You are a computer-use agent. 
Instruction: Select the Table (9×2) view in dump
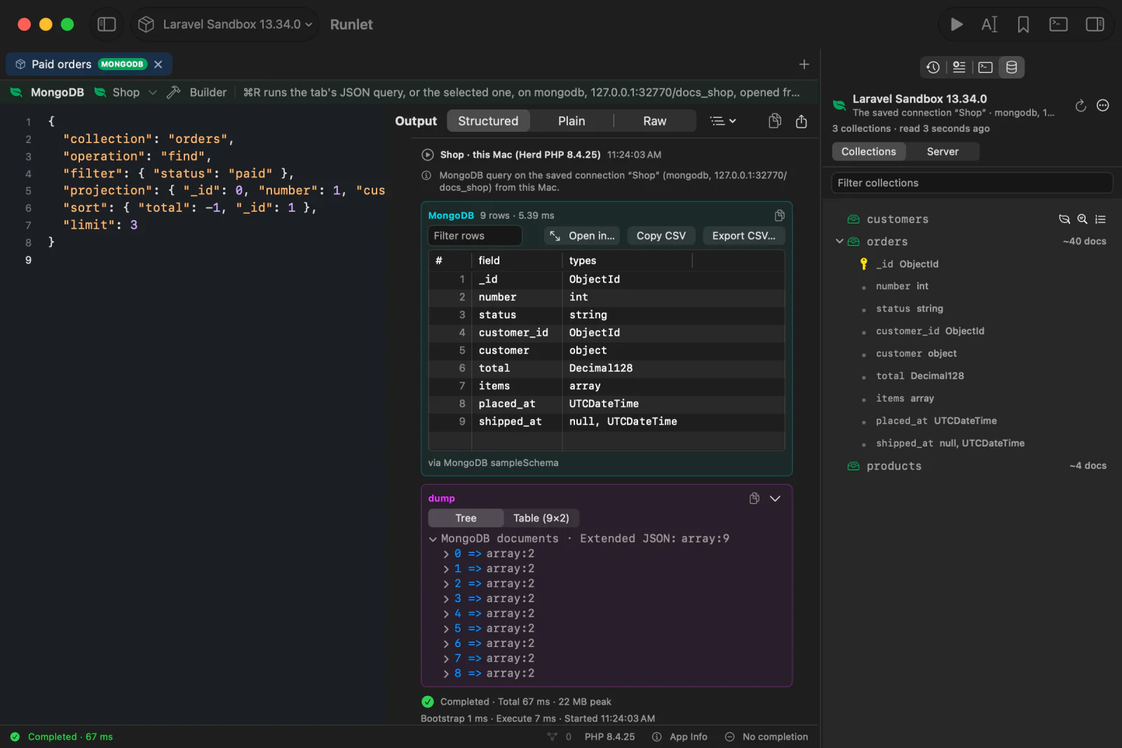tap(541, 518)
